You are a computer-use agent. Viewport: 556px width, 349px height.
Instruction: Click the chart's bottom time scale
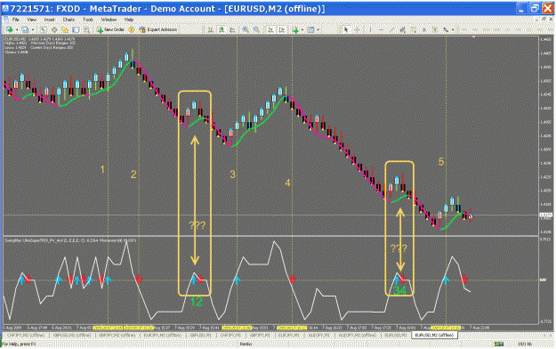click(271, 328)
